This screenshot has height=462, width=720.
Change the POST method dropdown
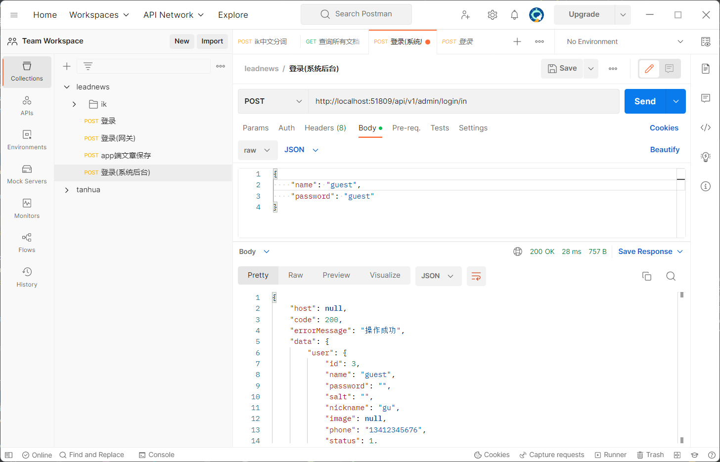(273, 101)
